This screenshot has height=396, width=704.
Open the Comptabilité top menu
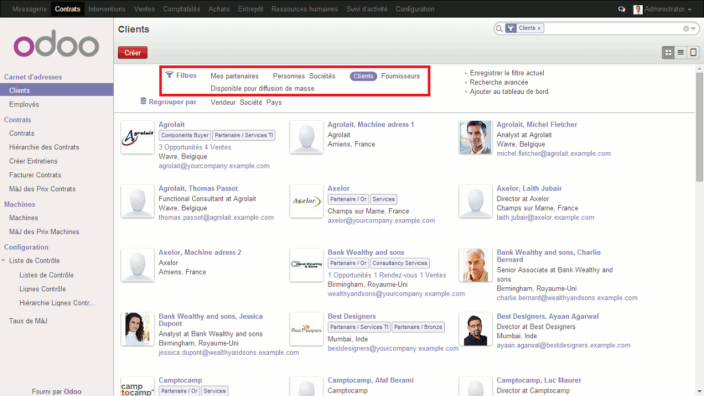[182, 9]
